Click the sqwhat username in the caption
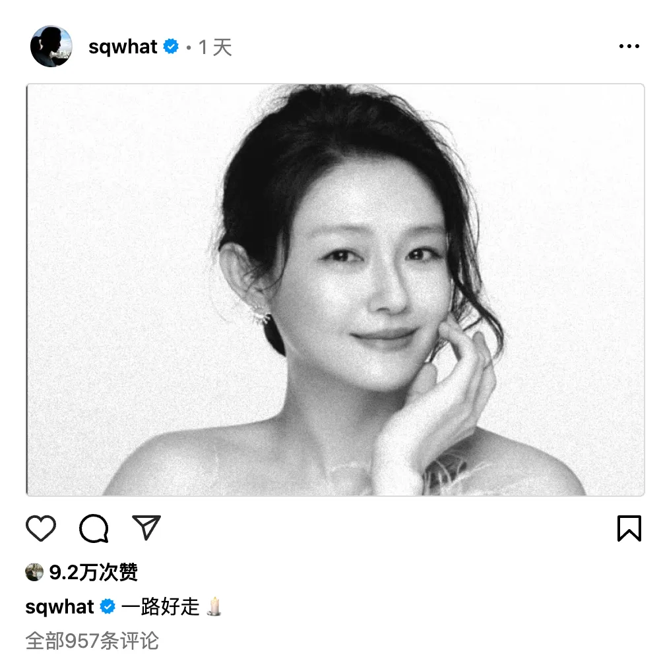 (x=59, y=607)
